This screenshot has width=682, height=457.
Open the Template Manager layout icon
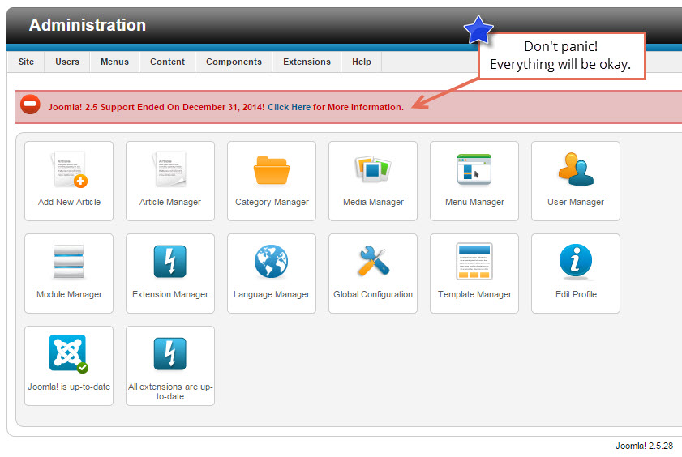(474, 261)
